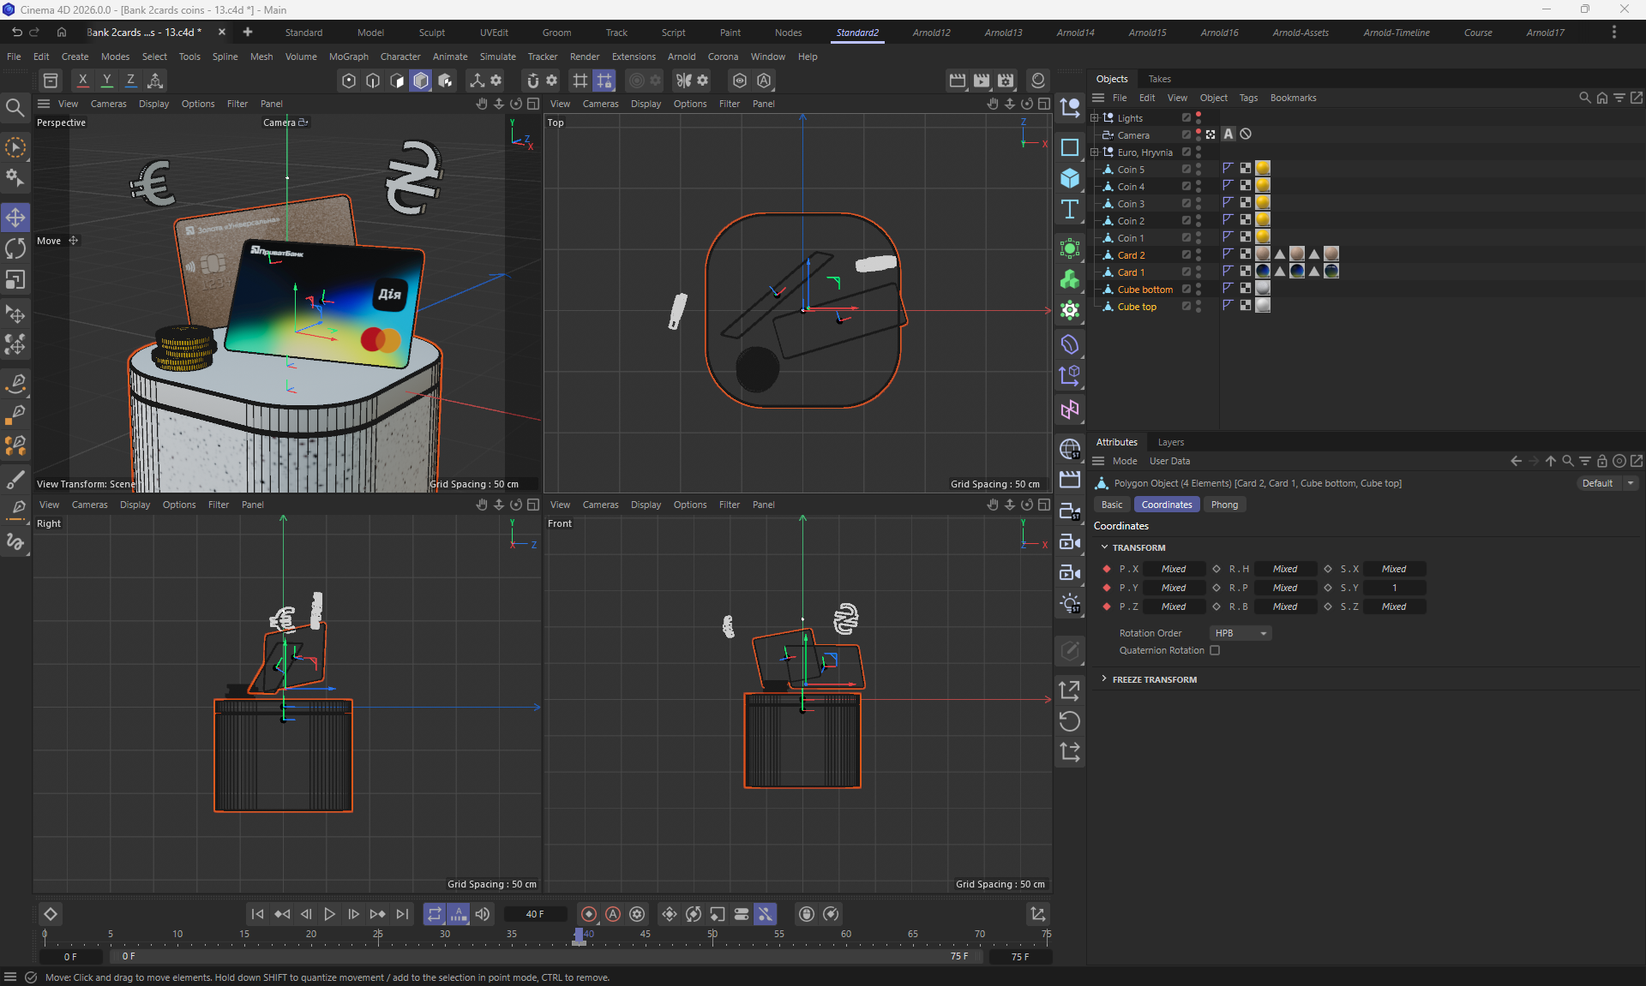Open the Rotation Order HPB dropdown

(1241, 633)
